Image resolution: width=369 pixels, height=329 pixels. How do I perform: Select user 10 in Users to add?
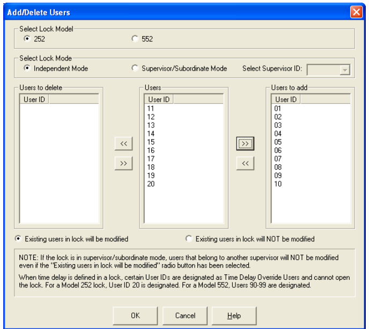click(278, 183)
